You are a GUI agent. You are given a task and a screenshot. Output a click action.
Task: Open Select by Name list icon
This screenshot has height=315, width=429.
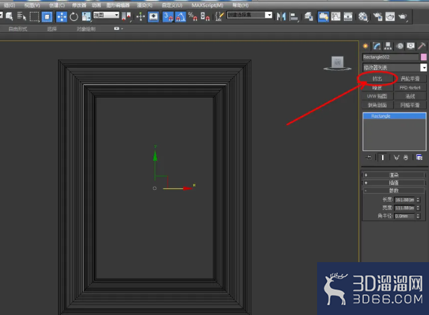click(x=22, y=16)
